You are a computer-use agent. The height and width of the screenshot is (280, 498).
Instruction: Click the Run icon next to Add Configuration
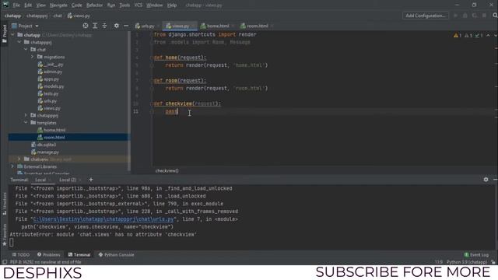pos(455,16)
